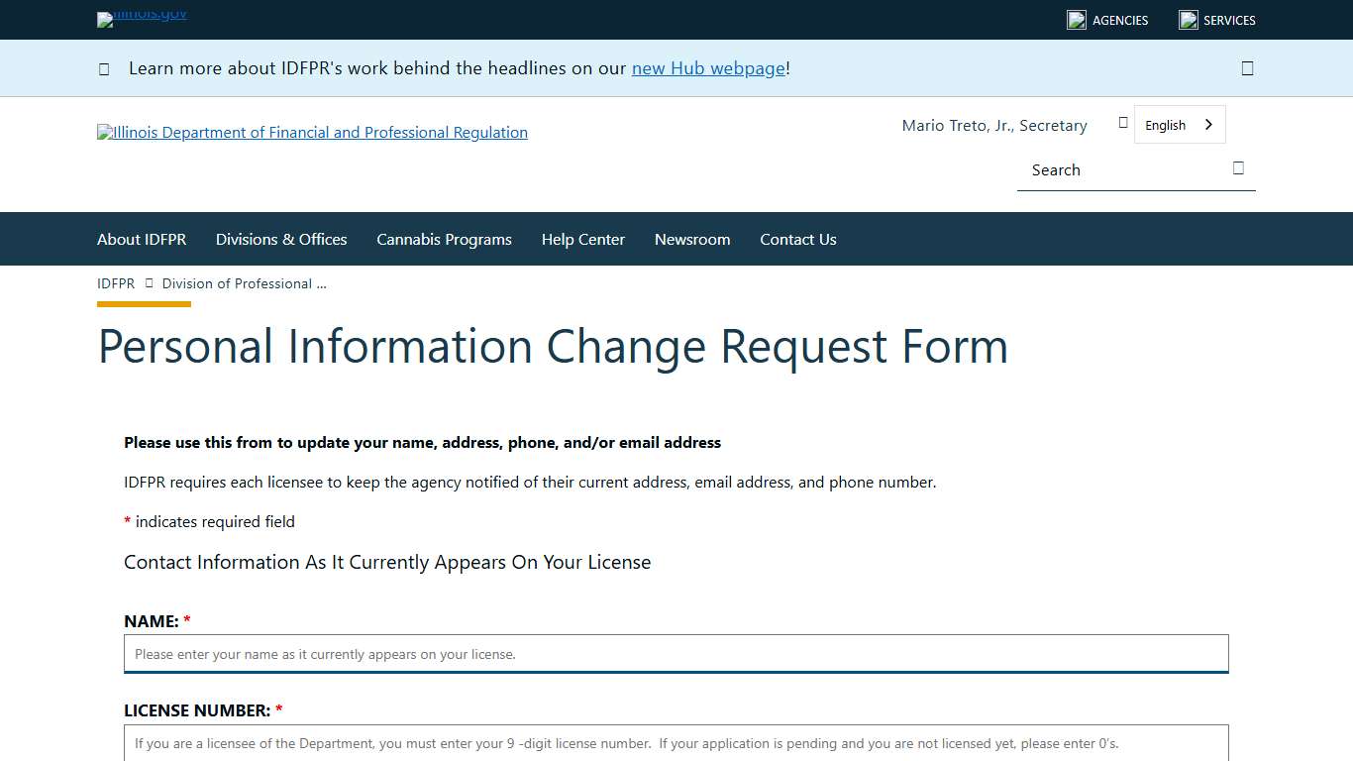Viewport: 1353px width, 761px height.
Task: Open the Division of Professional breadcrumb link
Action: coord(243,283)
